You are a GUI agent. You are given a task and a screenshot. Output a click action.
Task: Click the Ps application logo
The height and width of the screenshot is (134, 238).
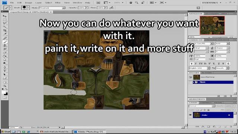(x=4, y=3)
